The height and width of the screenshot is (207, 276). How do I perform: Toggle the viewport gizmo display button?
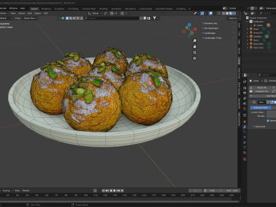[202, 13]
